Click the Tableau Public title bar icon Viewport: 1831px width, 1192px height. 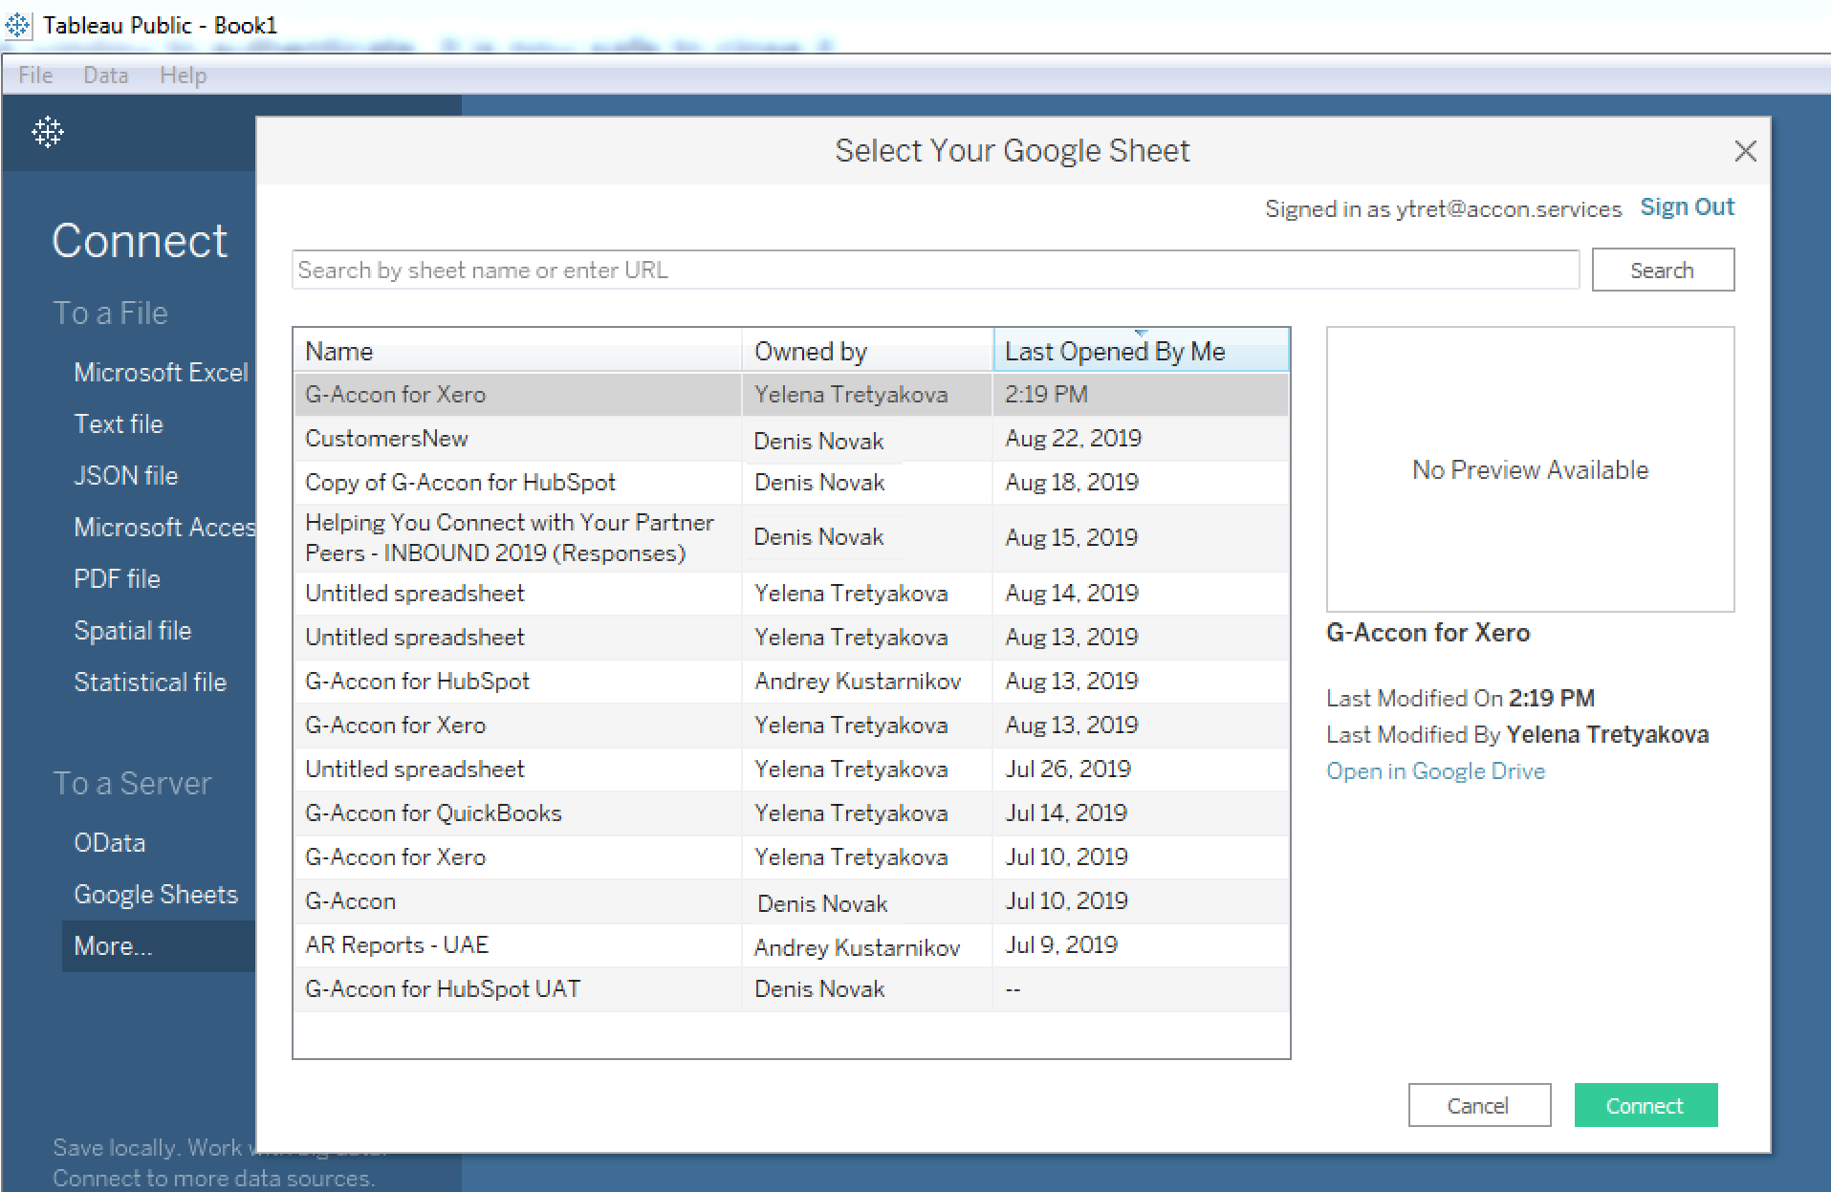tap(17, 25)
